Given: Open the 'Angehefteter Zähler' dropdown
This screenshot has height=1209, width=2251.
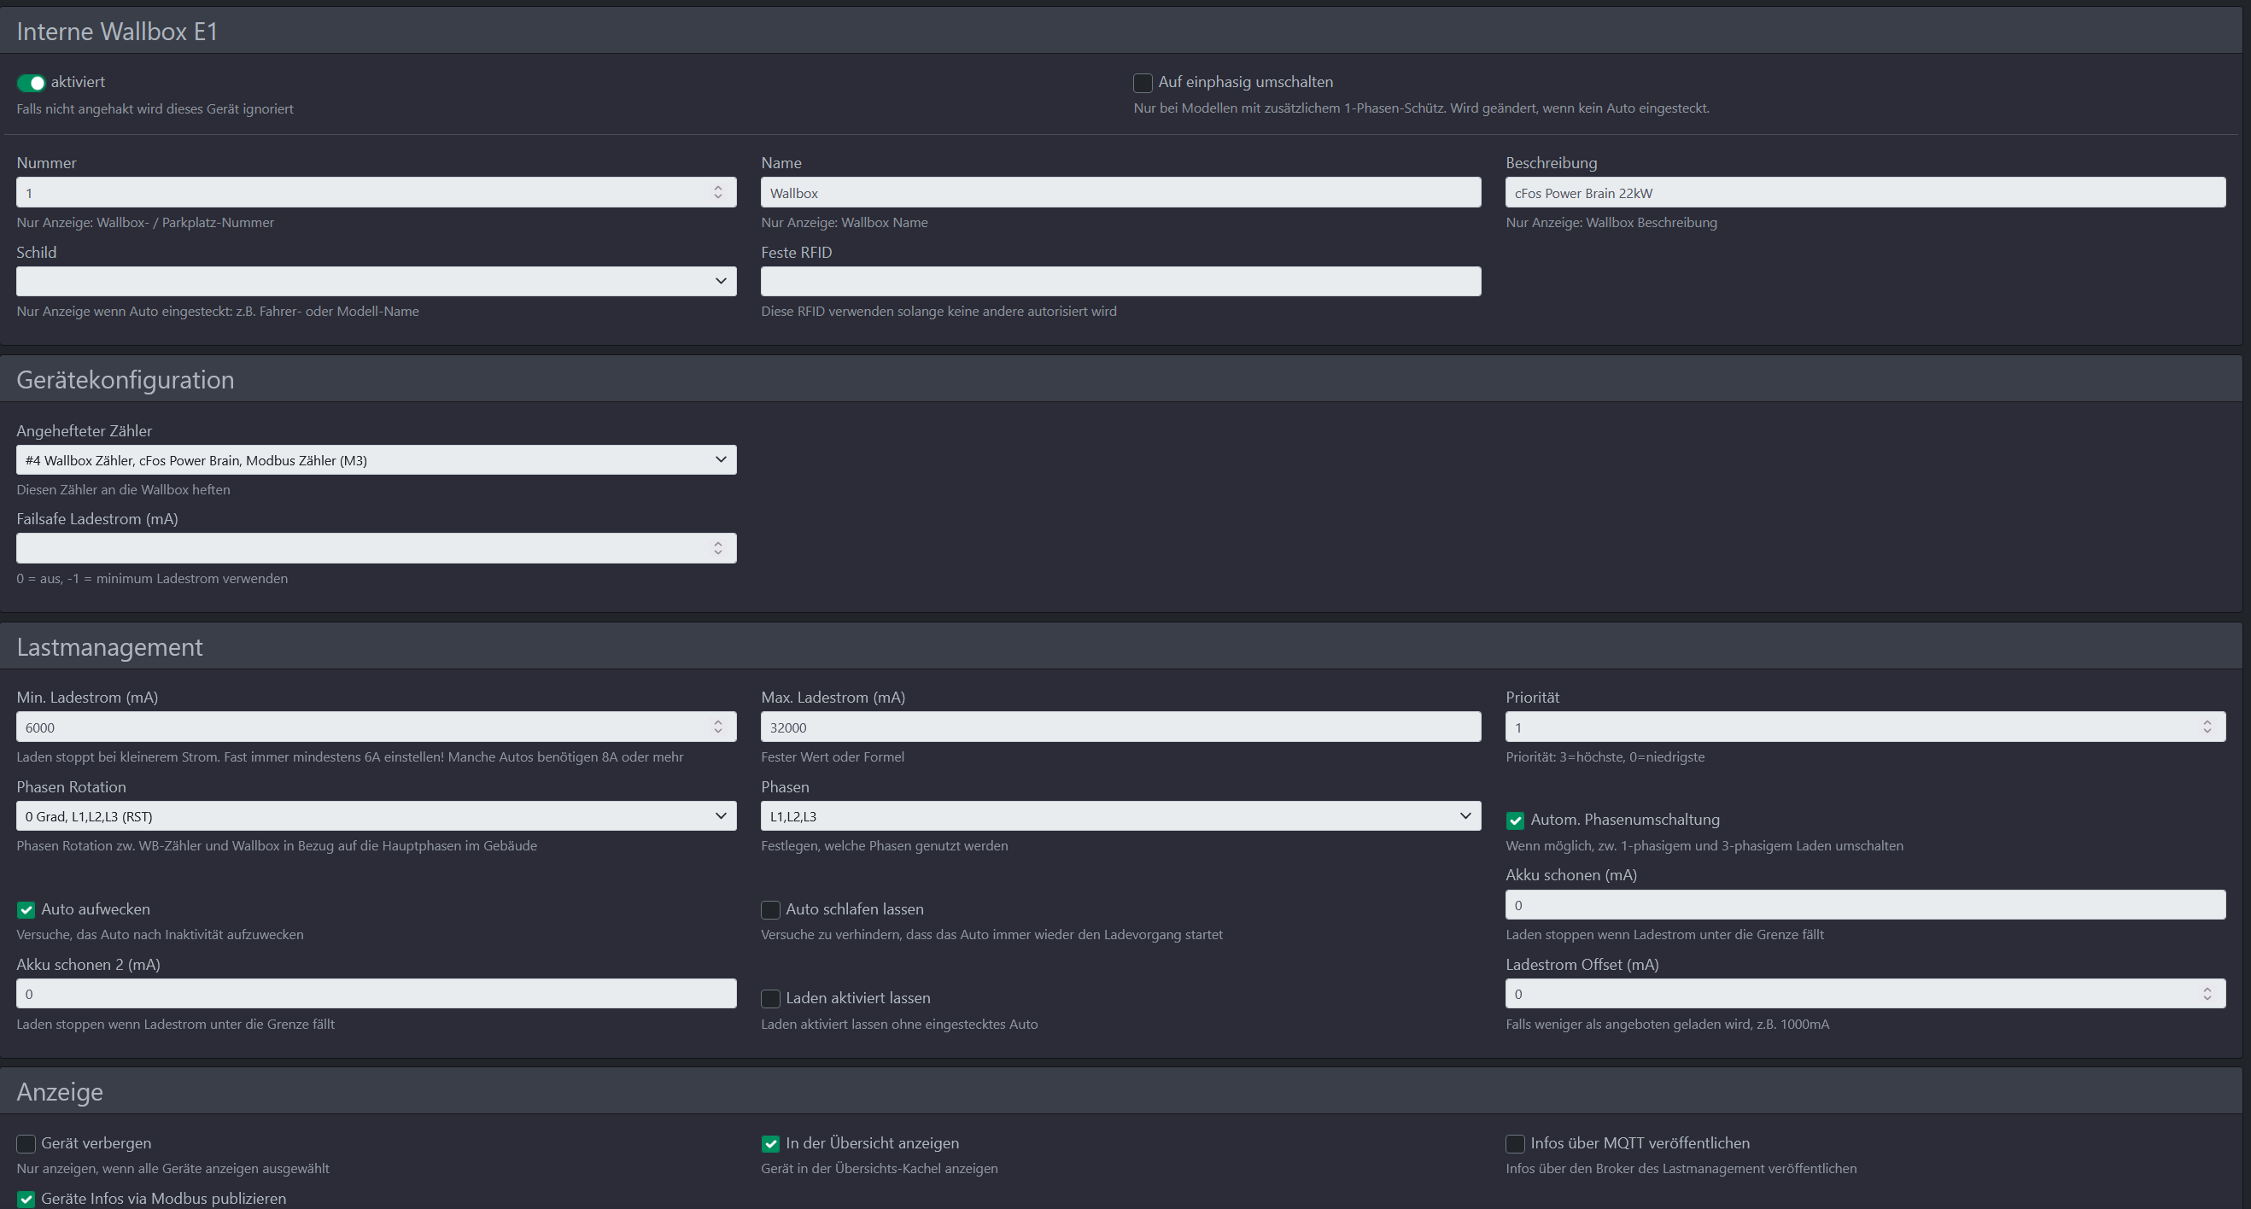Looking at the screenshot, I should click(x=377, y=460).
